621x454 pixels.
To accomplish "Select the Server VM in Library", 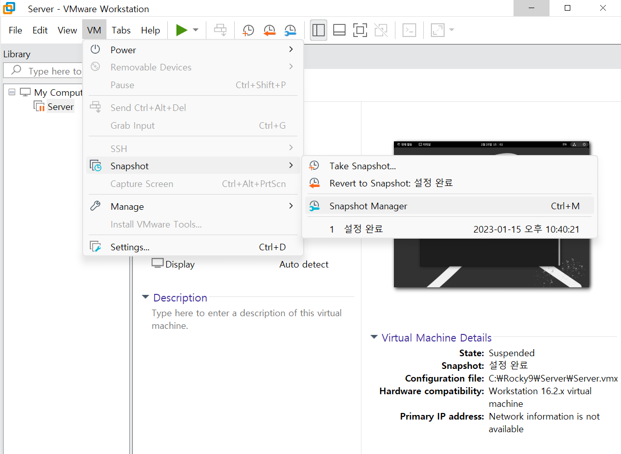I will pyautogui.click(x=60, y=107).
